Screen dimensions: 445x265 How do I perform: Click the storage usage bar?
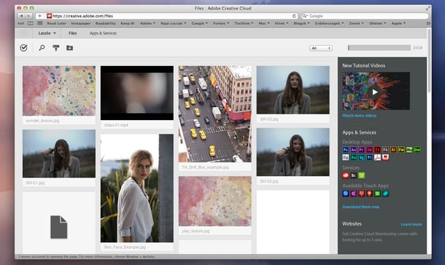click(379, 48)
